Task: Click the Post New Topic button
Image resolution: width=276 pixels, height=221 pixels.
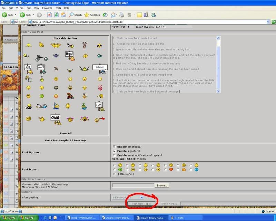Action: pos(141,204)
